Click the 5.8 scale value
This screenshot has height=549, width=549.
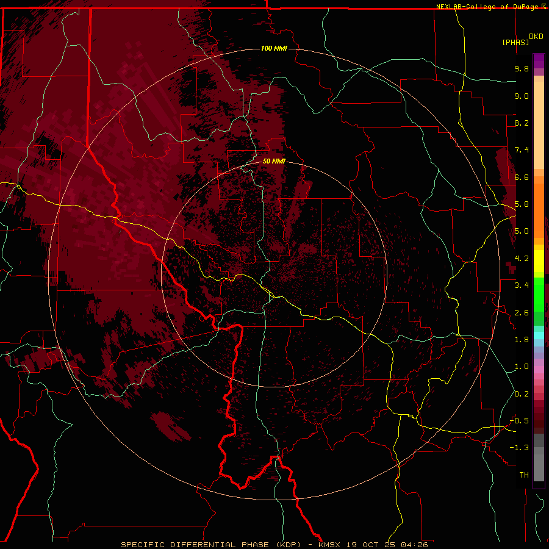pyautogui.click(x=522, y=204)
